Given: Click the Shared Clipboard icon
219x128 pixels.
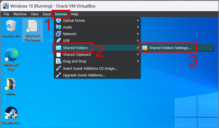Looking at the screenshot, I should click(x=59, y=54).
